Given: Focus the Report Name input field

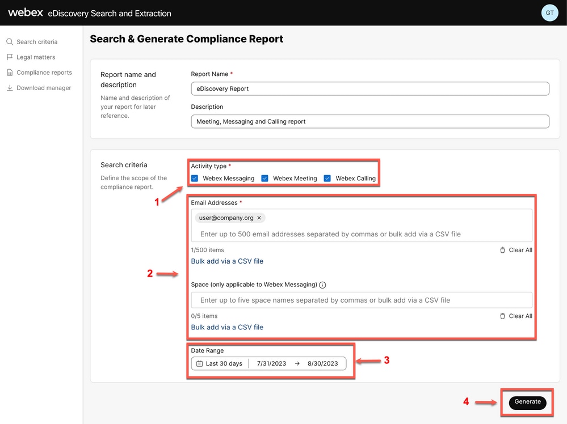Looking at the screenshot, I should (x=370, y=88).
